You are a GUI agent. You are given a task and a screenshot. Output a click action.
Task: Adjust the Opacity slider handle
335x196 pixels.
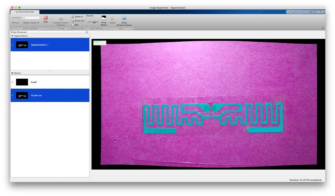coord(94,22)
